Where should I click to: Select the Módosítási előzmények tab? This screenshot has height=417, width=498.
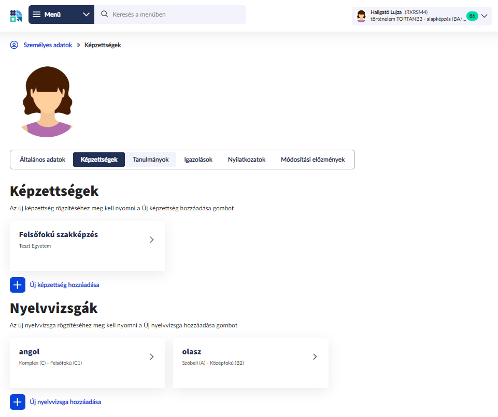pos(312,160)
